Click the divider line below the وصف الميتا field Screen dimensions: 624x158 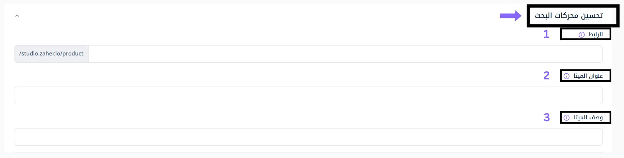click(x=308, y=152)
